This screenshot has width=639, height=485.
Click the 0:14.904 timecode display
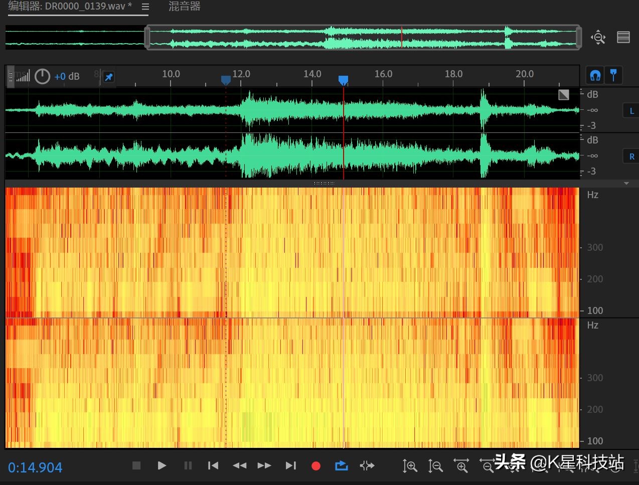point(35,467)
